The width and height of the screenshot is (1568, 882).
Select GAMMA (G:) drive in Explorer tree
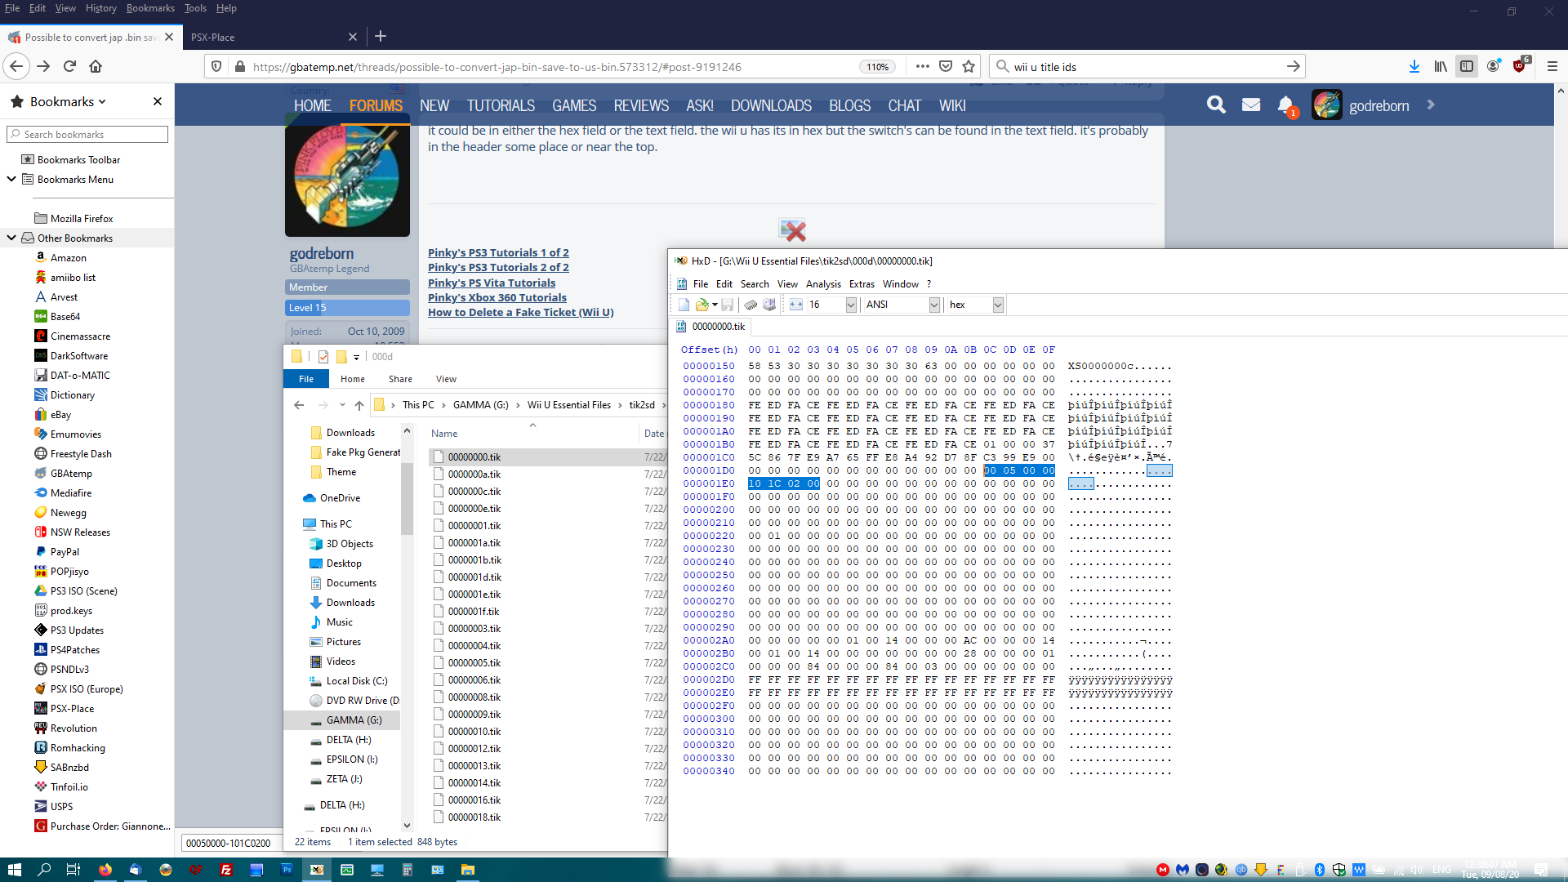(354, 720)
